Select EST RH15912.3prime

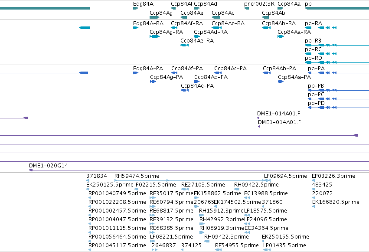[x=221, y=211]
